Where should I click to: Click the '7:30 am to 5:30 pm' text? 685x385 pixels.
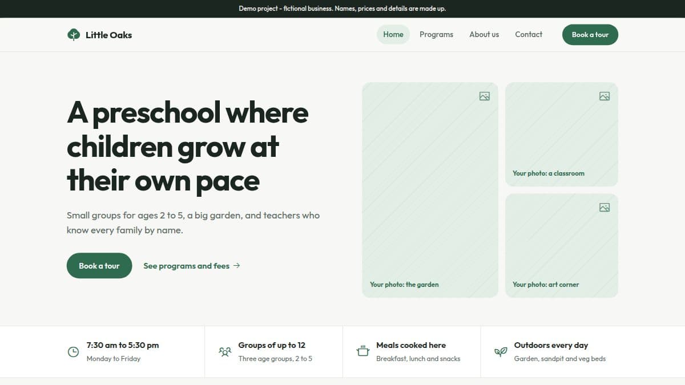pyautogui.click(x=123, y=345)
